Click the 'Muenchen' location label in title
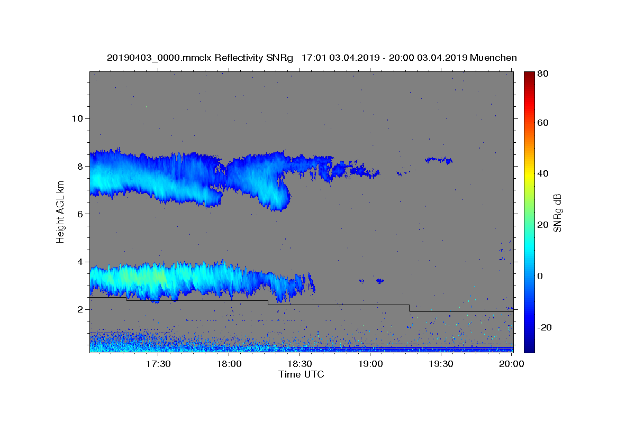Viewport: 635px width, 423px height. tap(493, 58)
